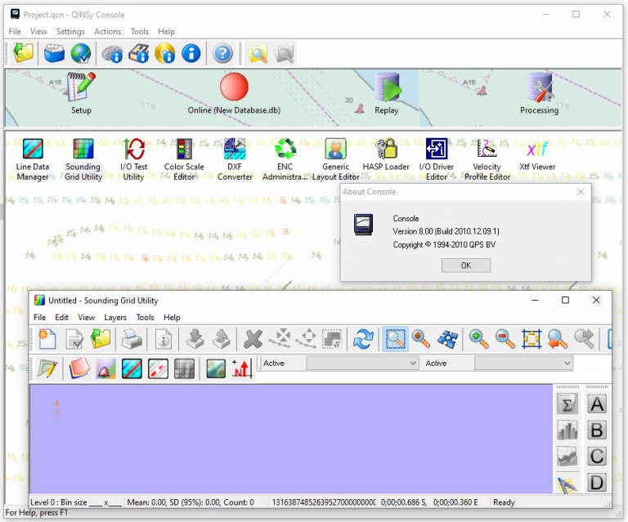The width and height of the screenshot is (628, 522).
Task: Toggle the line data layer (blue with red slash)
Action: point(132,368)
